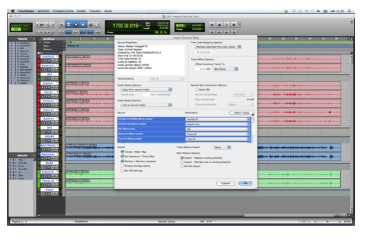Enable SHUFFLE edit mode
372x239 pixels.
coord(16,26)
